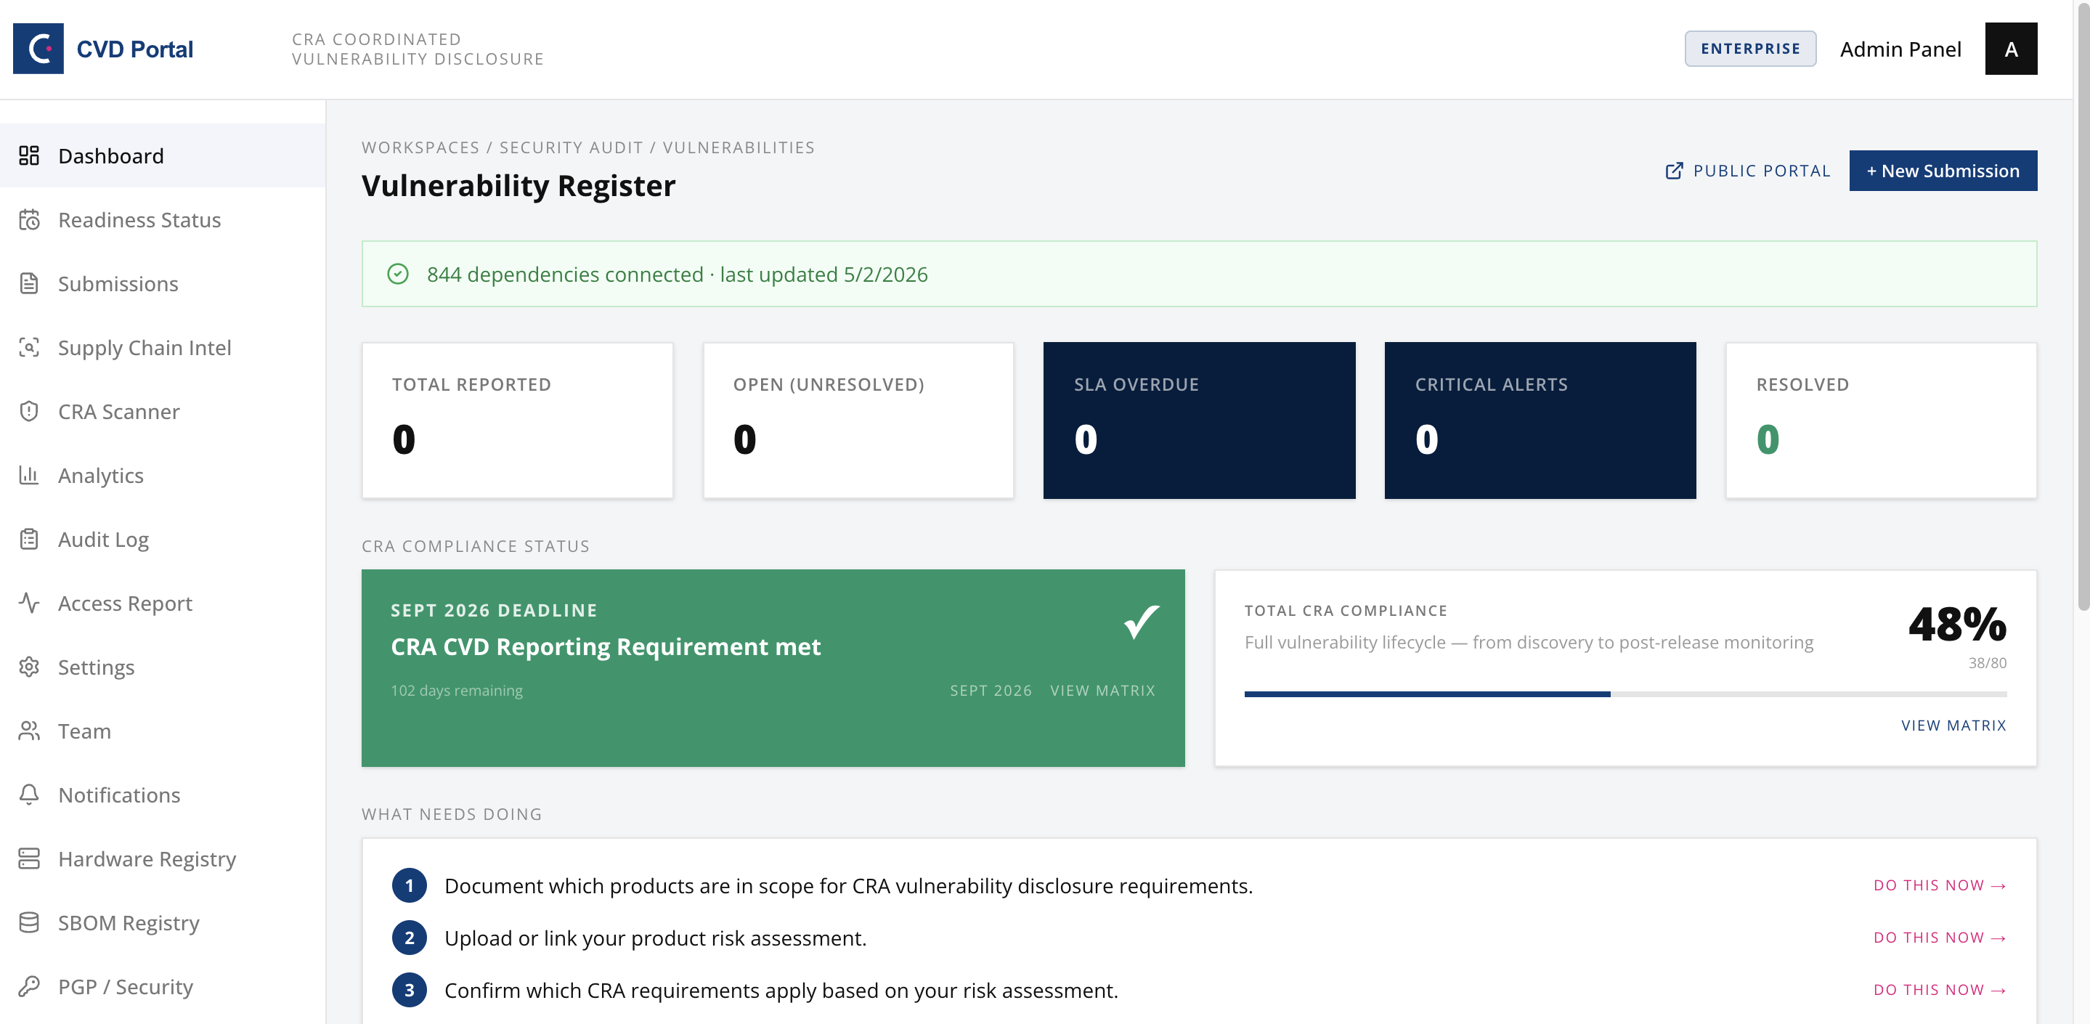Open Hardware Registry page
Image resolution: width=2090 pixels, height=1024 pixels.
coord(162,858)
